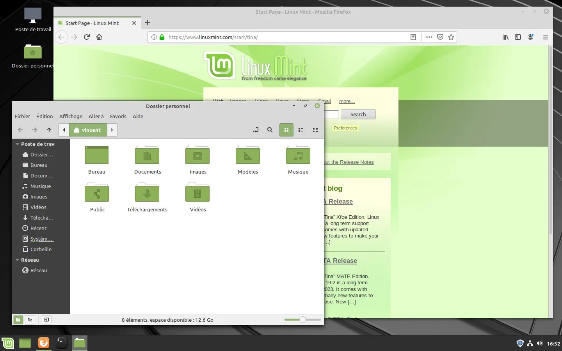This screenshot has height=351, width=562.
Task: Open the Édition menu
Action: click(44, 116)
